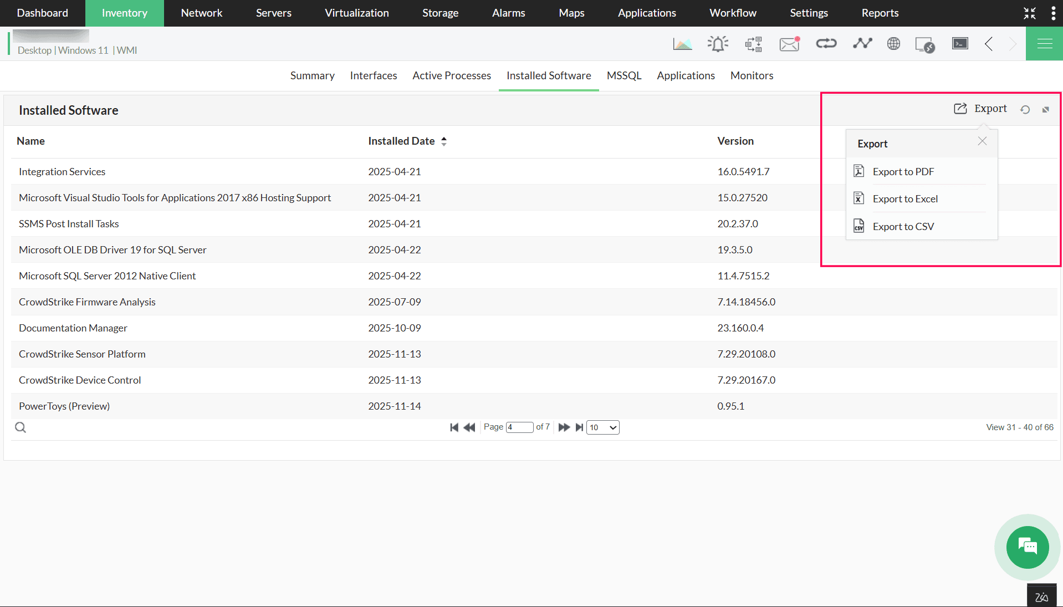1063x607 pixels.
Task: Click the Version column header
Action: coord(735,141)
